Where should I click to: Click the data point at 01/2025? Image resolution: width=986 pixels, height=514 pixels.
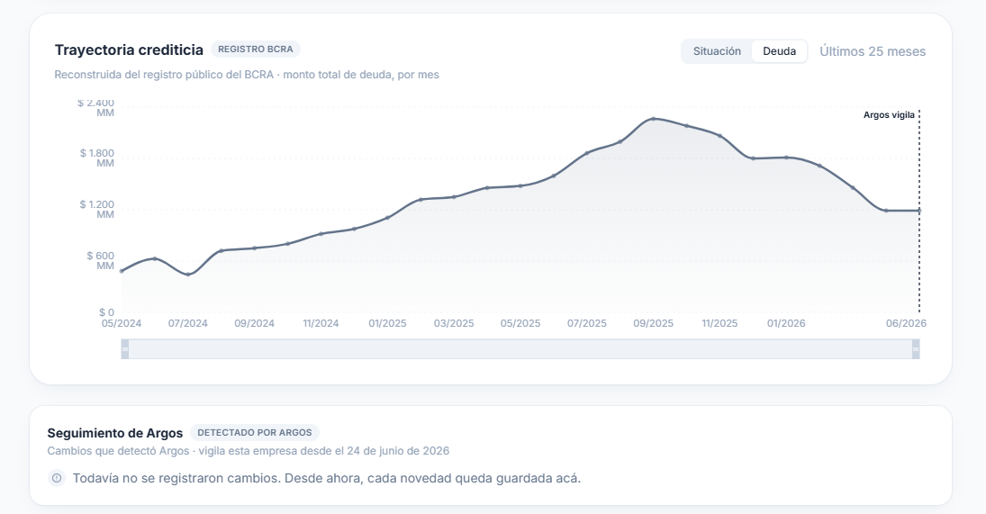(x=387, y=218)
